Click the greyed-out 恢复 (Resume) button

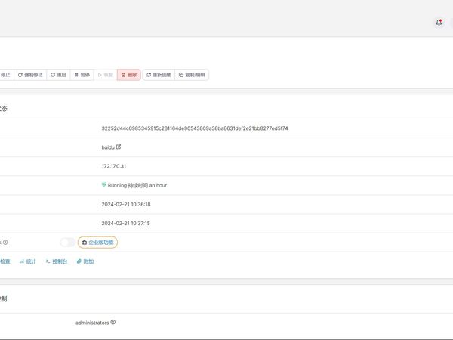pos(106,75)
